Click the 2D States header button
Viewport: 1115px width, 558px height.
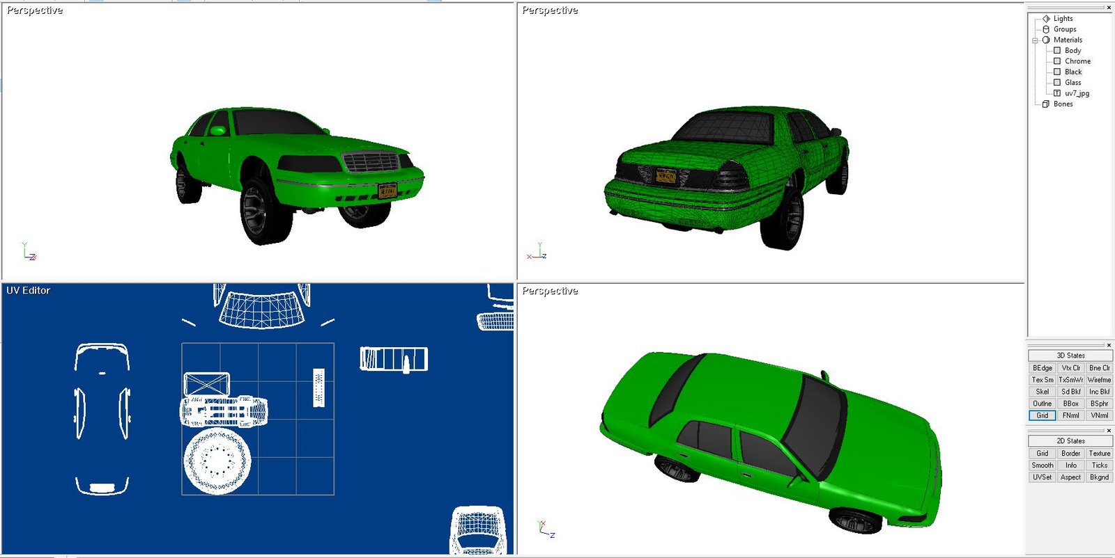[1070, 441]
